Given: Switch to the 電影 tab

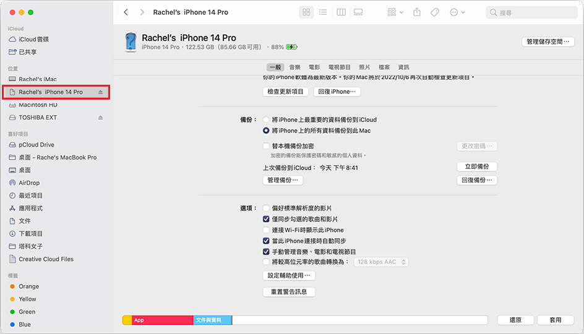Looking at the screenshot, I should pyautogui.click(x=314, y=67).
